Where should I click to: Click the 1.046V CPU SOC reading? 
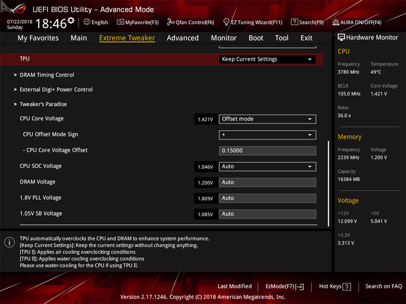(205, 167)
